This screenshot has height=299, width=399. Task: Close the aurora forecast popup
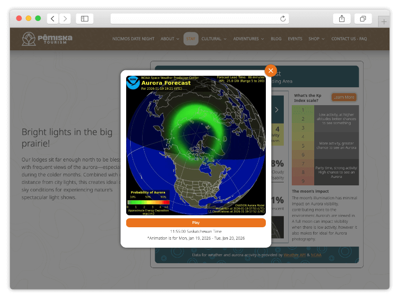click(270, 71)
